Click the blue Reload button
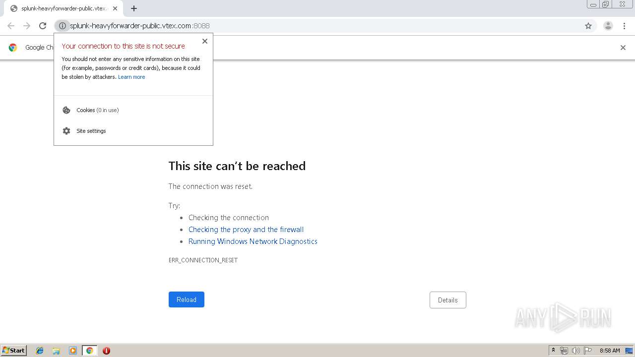 pyautogui.click(x=187, y=299)
